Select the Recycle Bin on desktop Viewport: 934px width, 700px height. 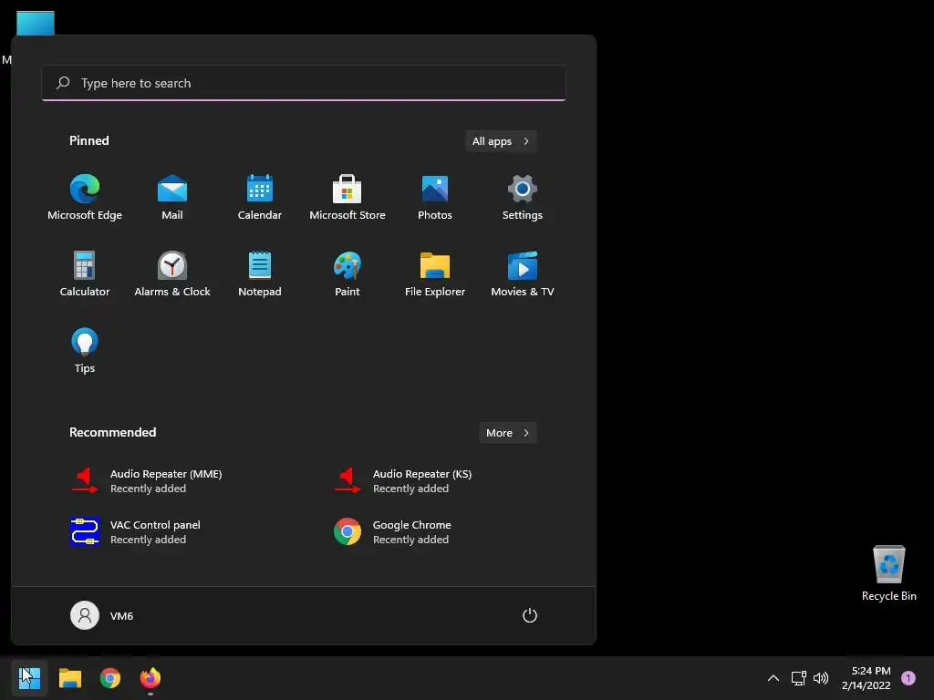coord(888,573)
